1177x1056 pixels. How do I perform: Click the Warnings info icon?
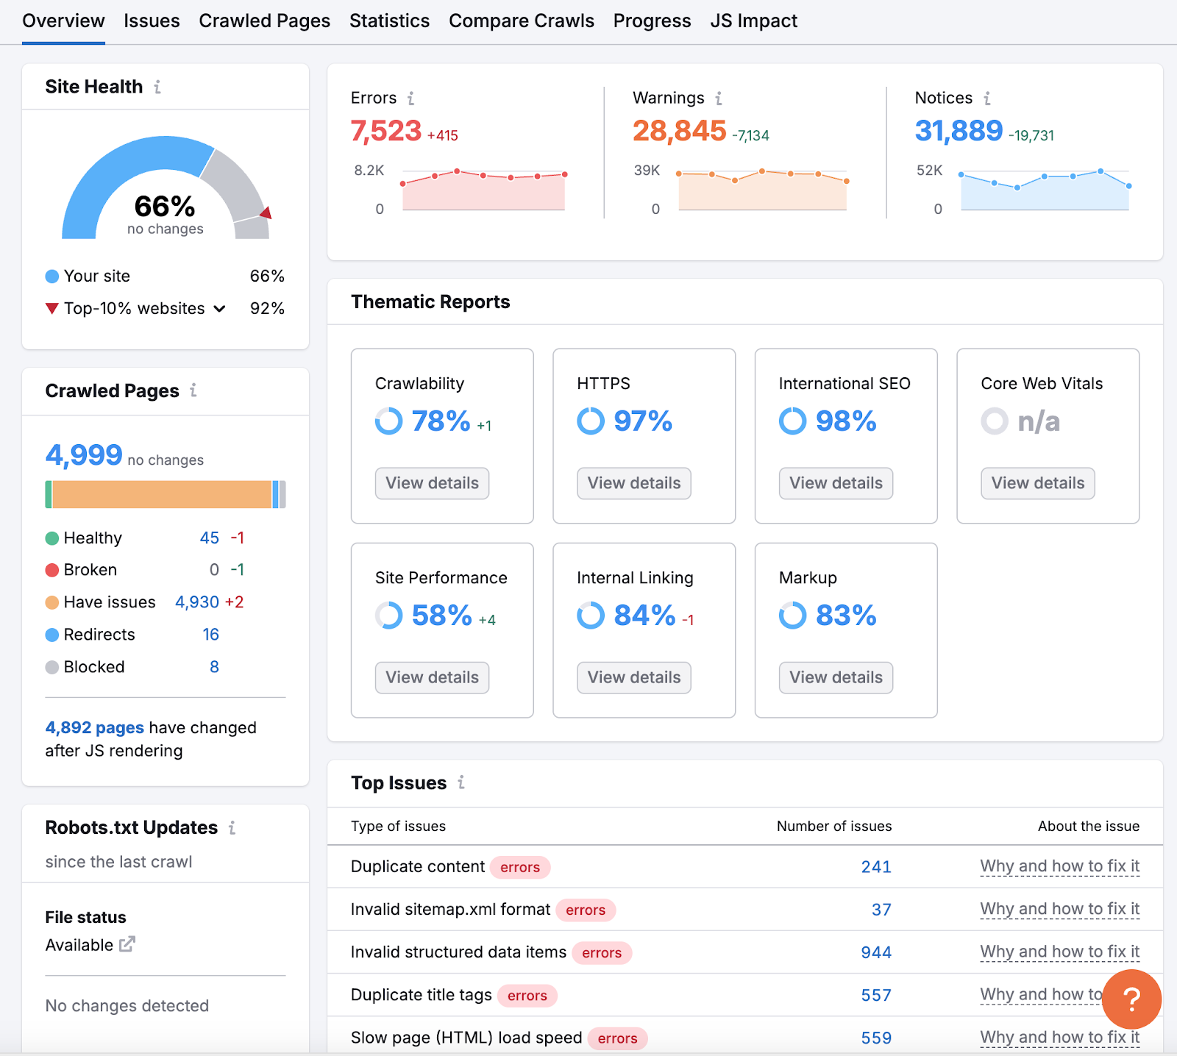[719, 98]
